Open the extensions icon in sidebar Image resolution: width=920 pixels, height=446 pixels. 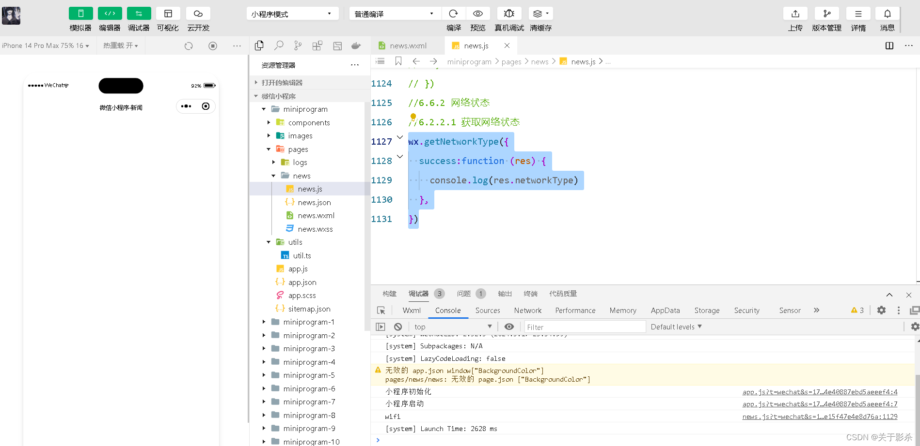(317, 45)
